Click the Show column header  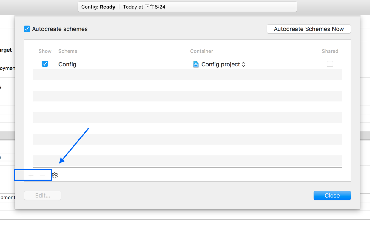[x=45, y=51]
